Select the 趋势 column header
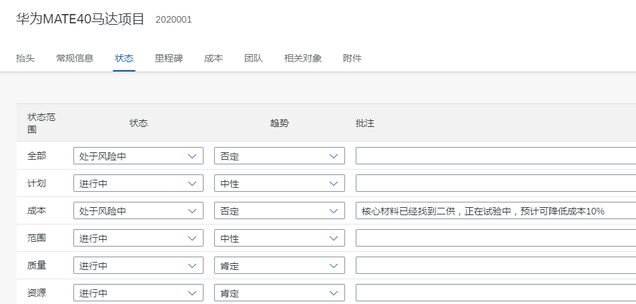 (x=280, y=123)
